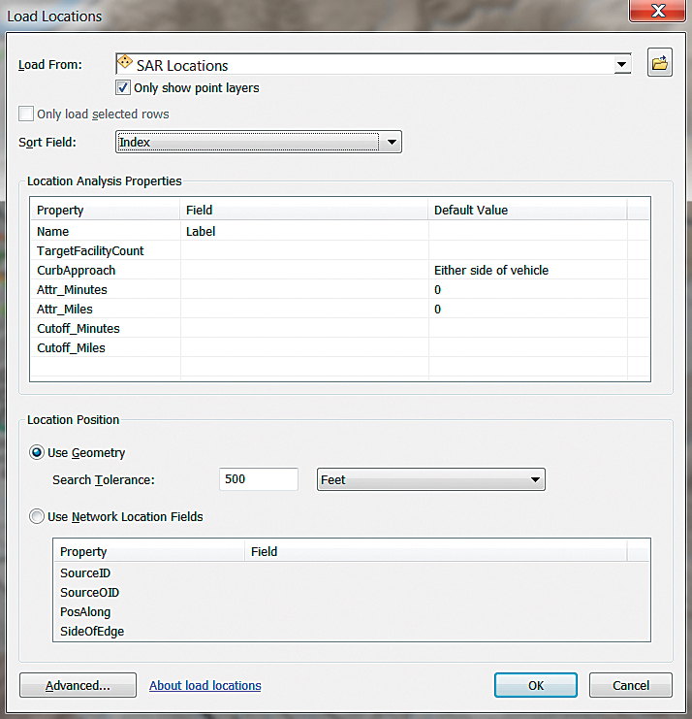This screenshot has height=719, width=692.
Task: Open the About load locations link
Action: [x=205, y=685]
